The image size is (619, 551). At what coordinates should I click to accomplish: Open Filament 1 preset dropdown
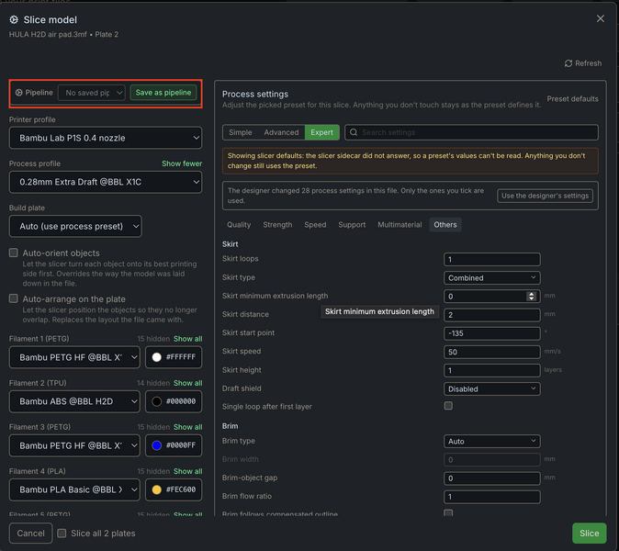click(74, 357)
